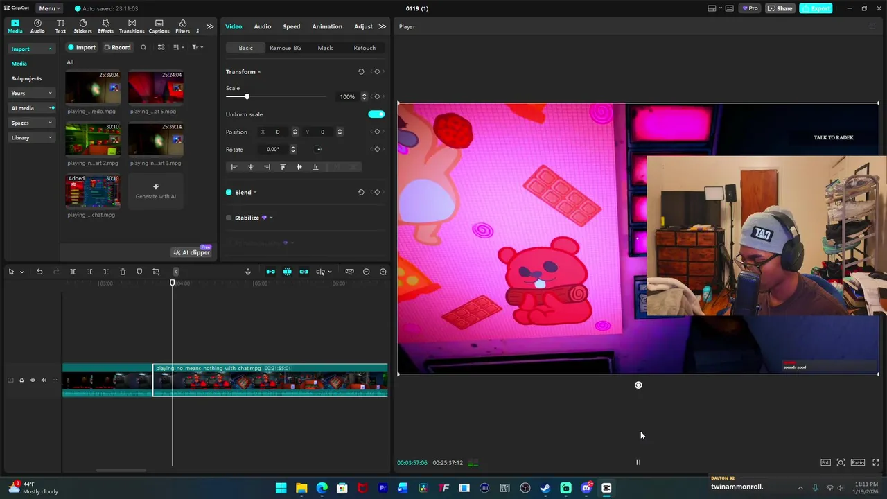Click the undo arrow in timeline toolbar
The height and width of the screenshot is (499, 887).
[x=39, y=272]
